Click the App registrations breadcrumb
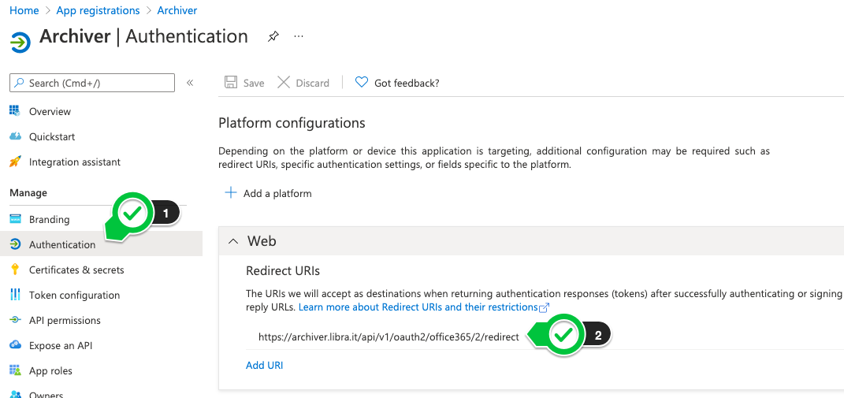This screenshot has width=844, height=398. [x=98, y=10]
